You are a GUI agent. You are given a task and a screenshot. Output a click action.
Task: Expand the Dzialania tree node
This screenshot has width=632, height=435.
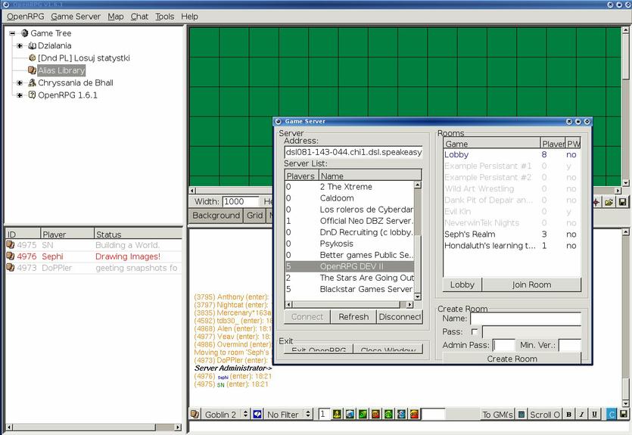click(20, 45)
